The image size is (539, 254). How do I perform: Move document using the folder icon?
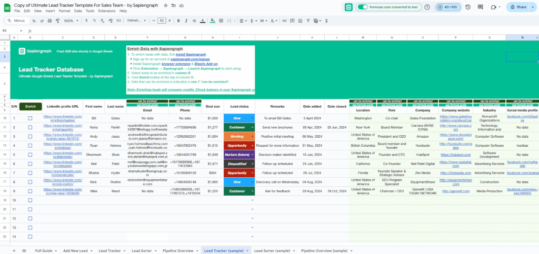click(174, 6)
